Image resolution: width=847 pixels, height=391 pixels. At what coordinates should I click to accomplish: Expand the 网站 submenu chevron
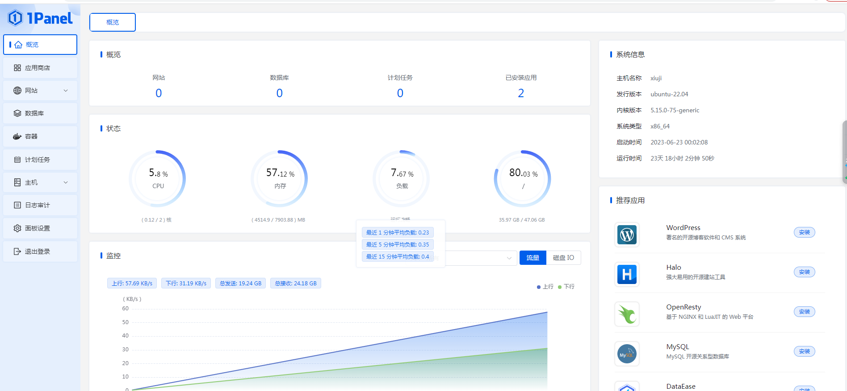[x=66, y=91]
